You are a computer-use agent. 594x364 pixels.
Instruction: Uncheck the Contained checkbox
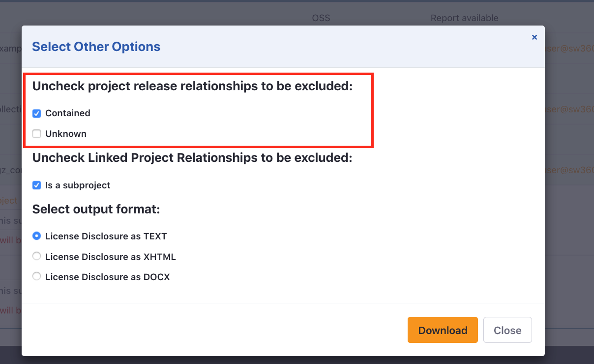coord(36,113)
